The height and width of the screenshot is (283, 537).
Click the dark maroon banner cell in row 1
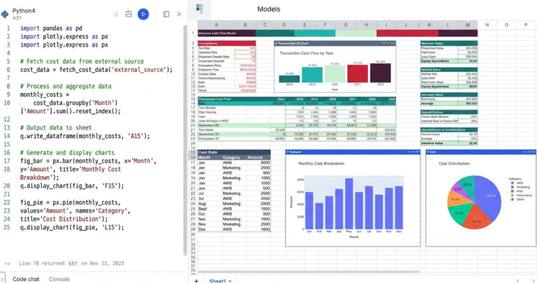pos(458,33)
